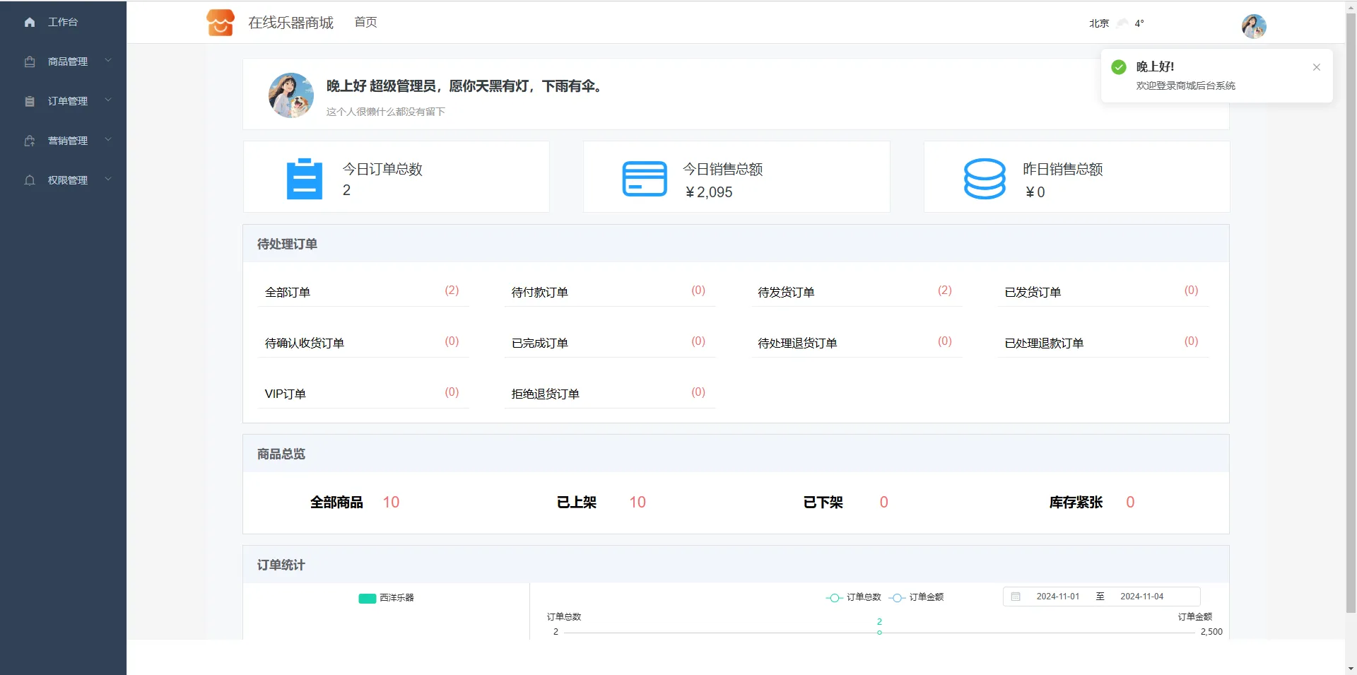Click the home icon beside 工作台

[x=30, y=23]
